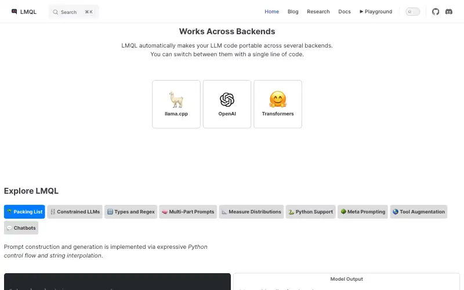The width and height of the screenshot is (464, 290).
Task: Click the LMQL brand name
Action: pos(28,12)
